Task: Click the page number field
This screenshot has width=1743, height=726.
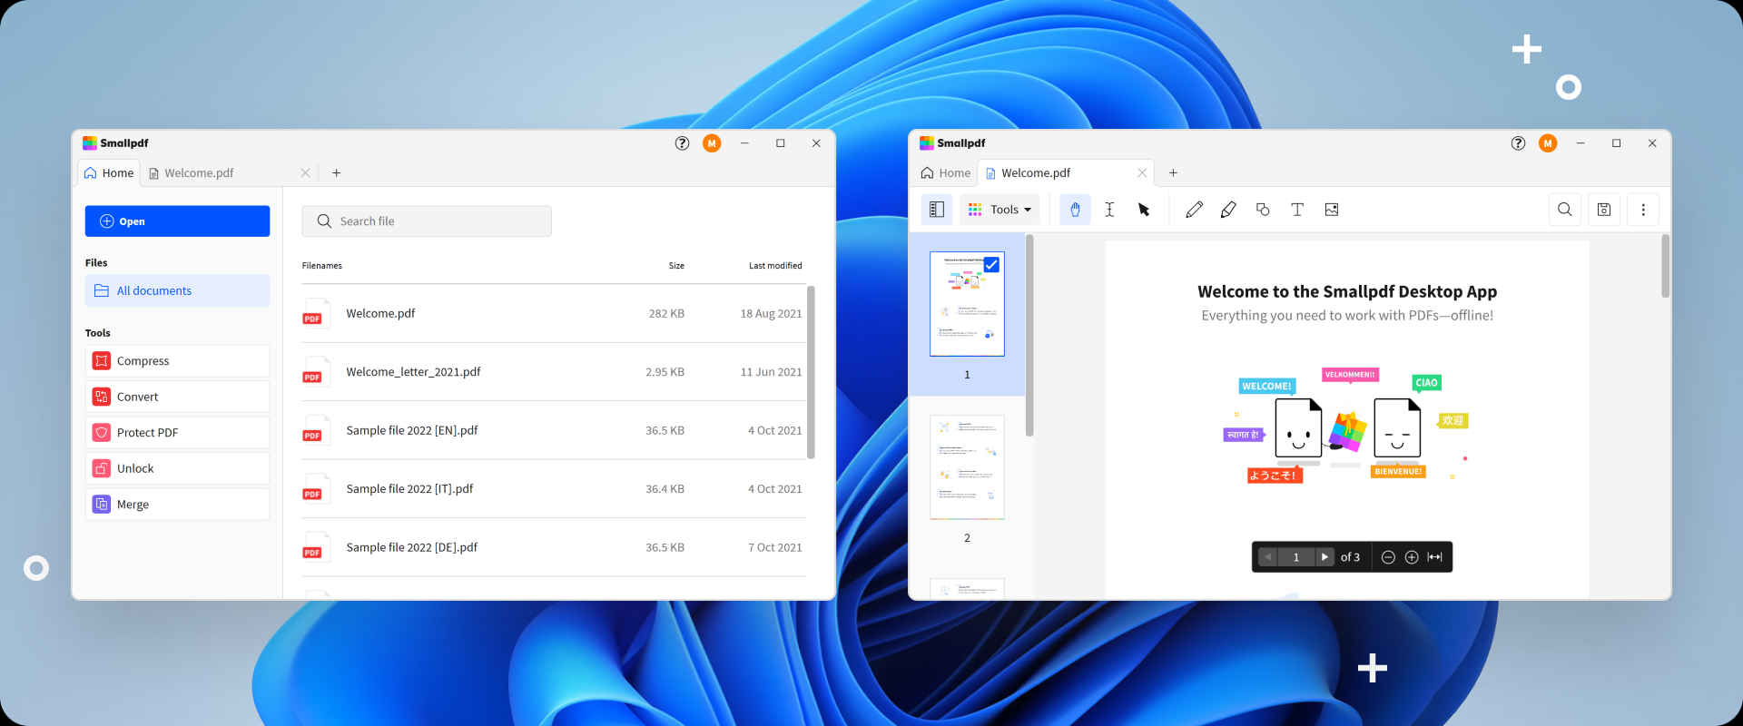Action: pos(1296,557)
